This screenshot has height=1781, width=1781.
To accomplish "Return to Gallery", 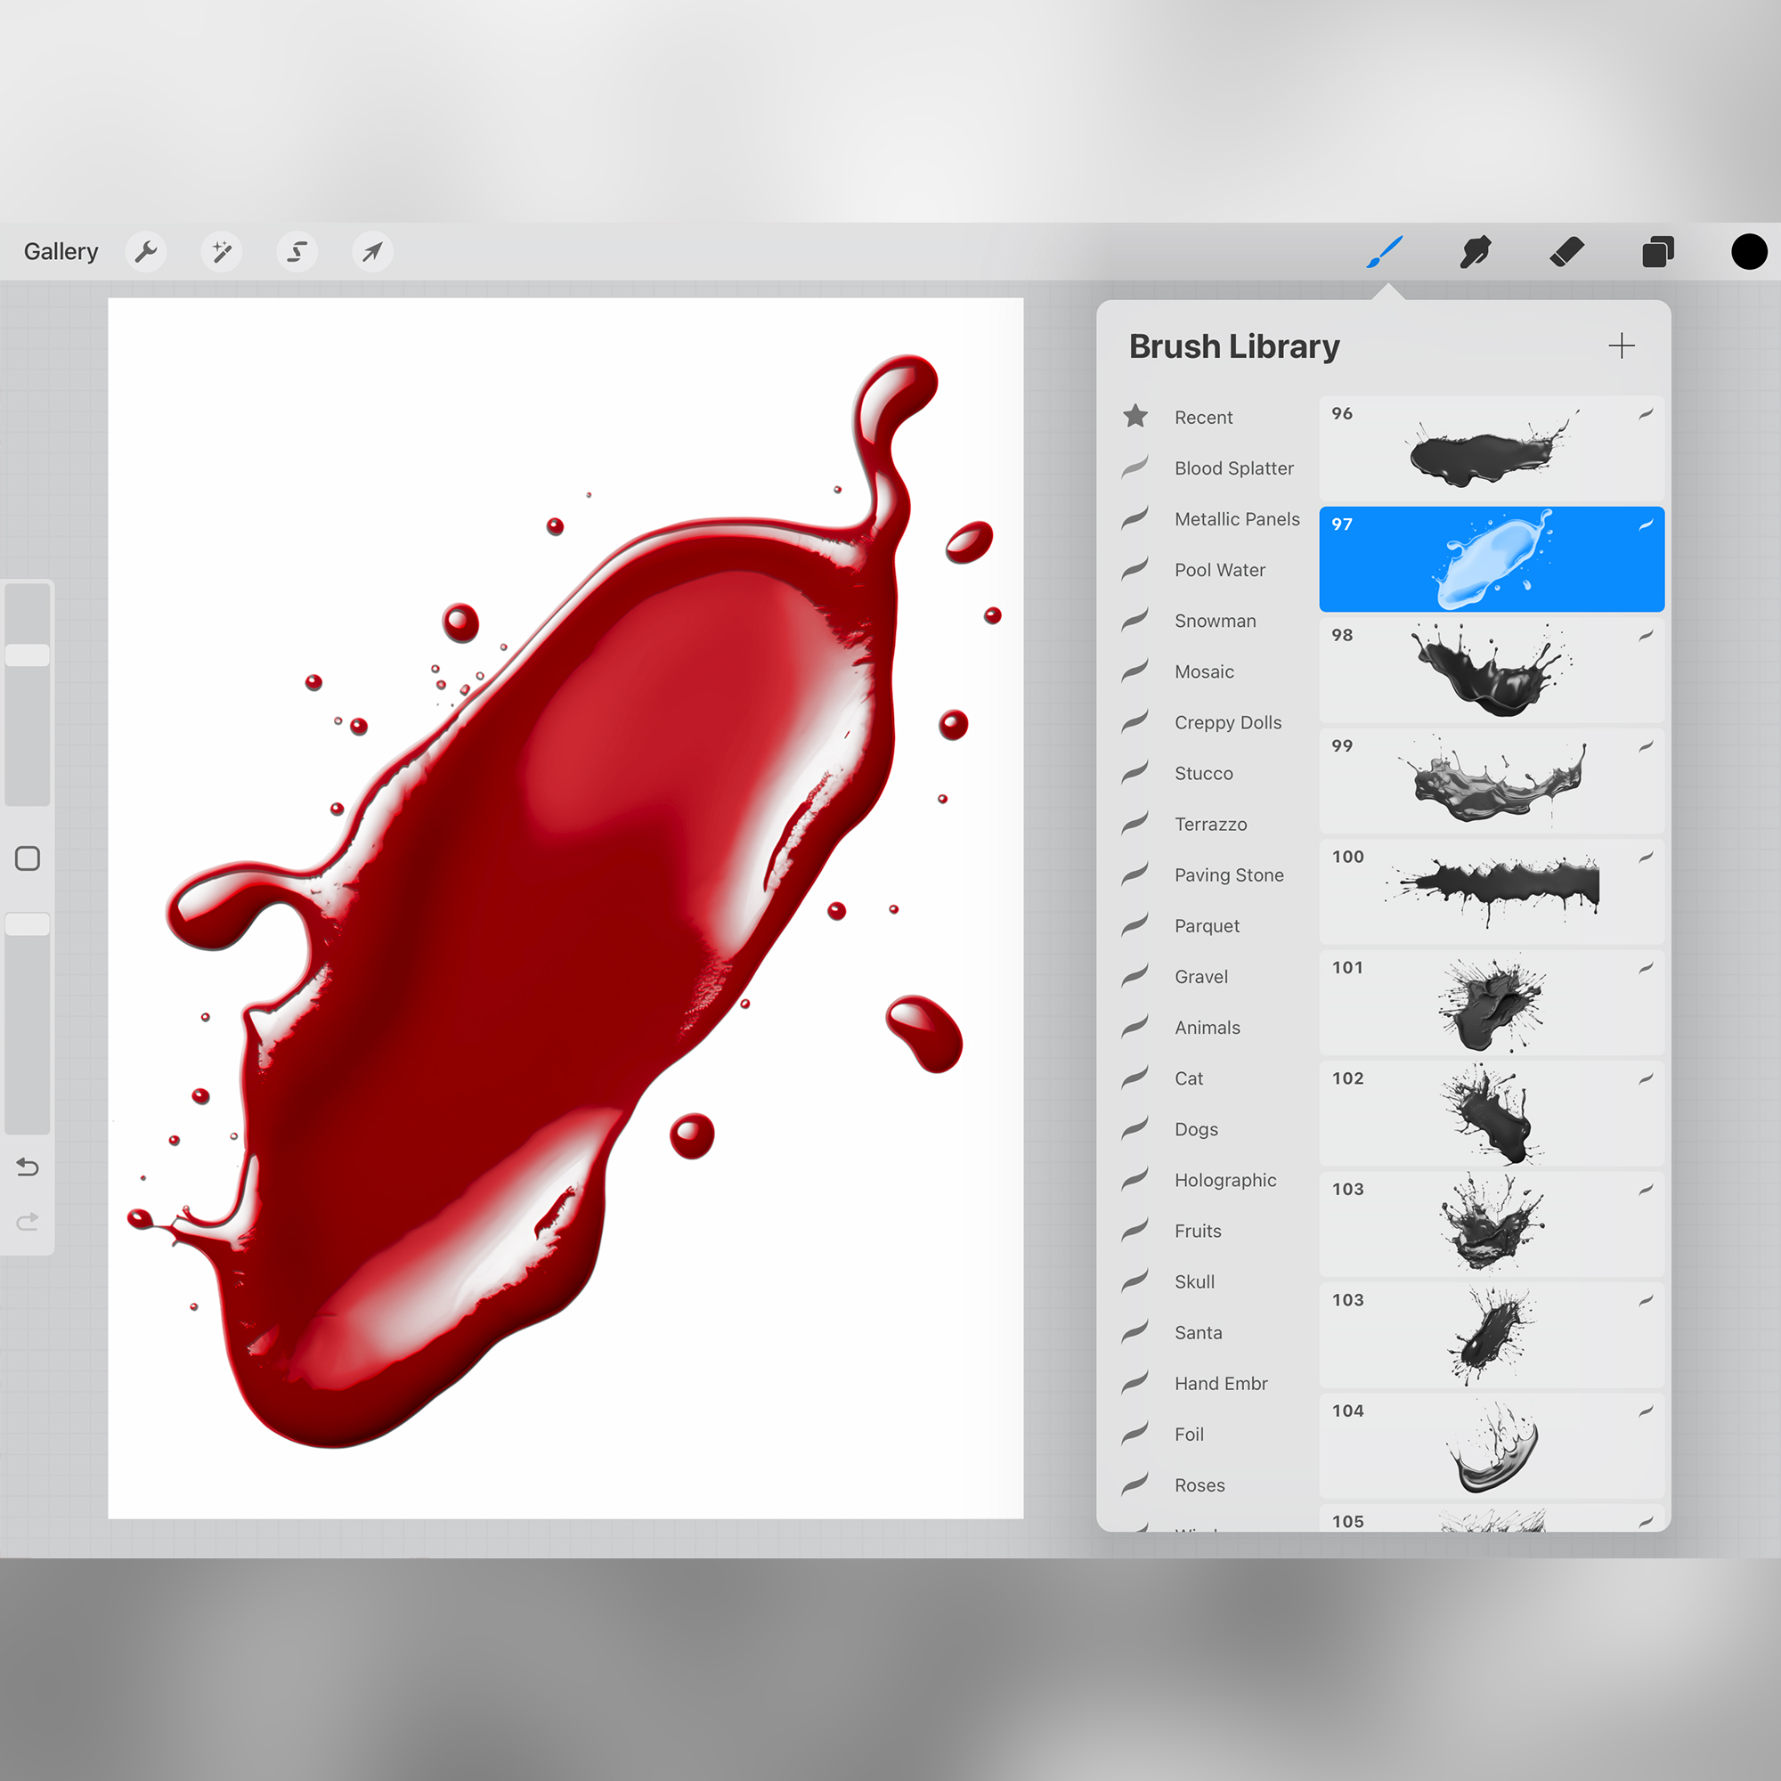I will (61, 252).
